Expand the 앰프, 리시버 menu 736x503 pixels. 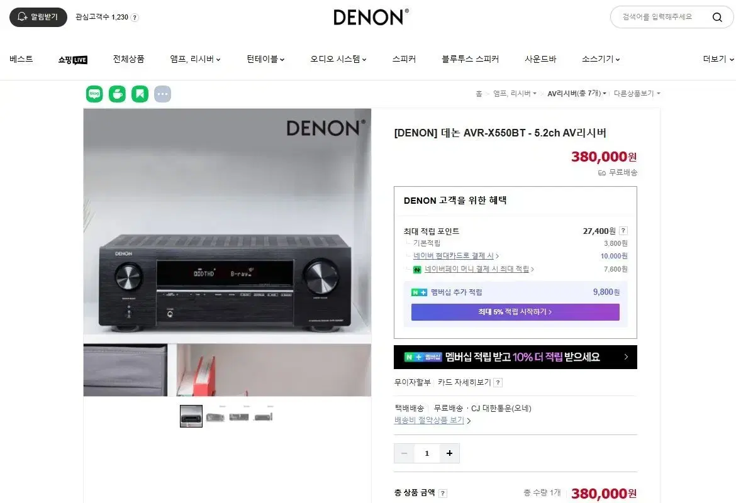(195, 59)
